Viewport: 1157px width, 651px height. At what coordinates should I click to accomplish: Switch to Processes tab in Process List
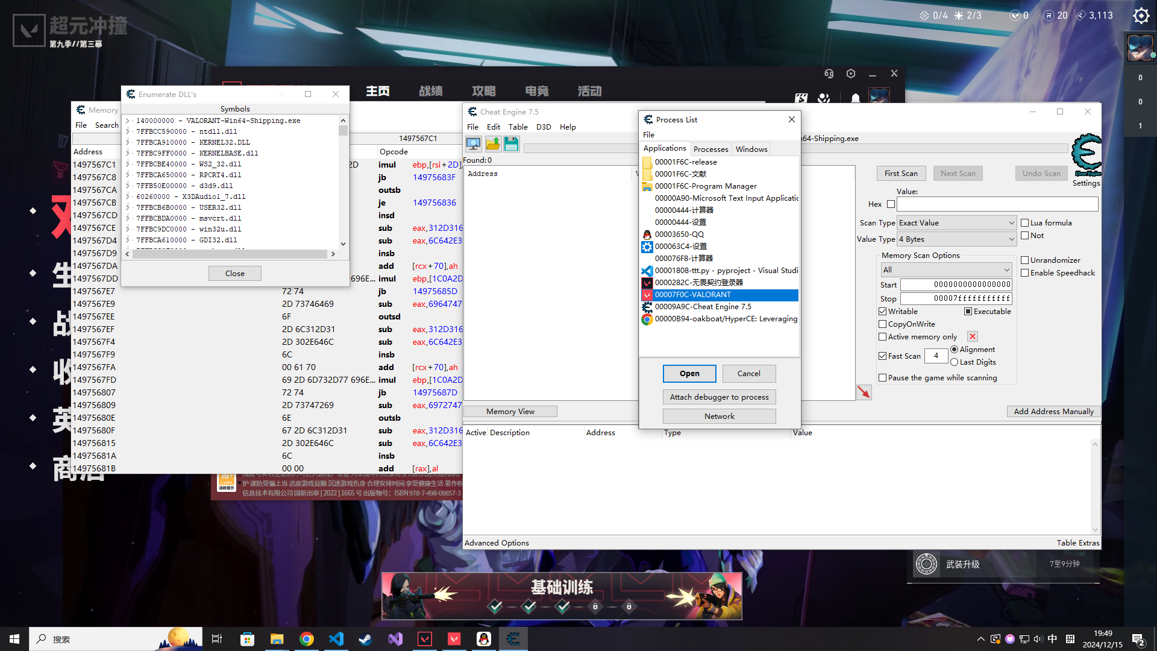710,149
